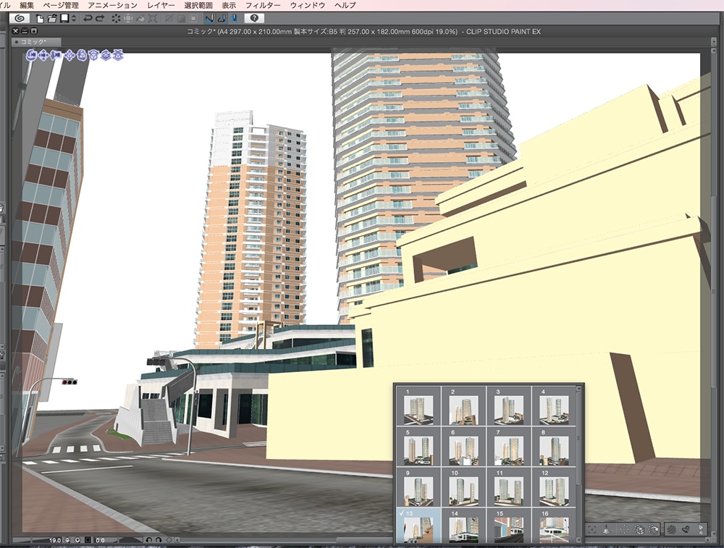Screen dimensions: 724x548
Task: Create a new document with New icon
Action: coord(40,19)
